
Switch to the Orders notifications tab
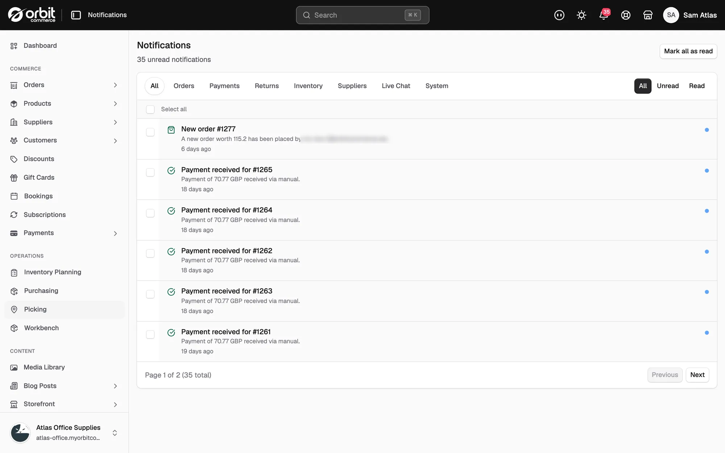184,86
